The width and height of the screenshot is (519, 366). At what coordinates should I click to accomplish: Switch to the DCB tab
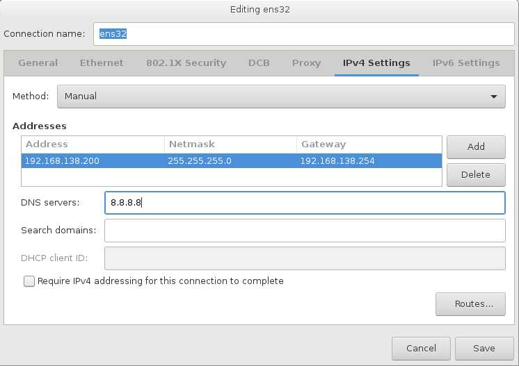[259, 63]
